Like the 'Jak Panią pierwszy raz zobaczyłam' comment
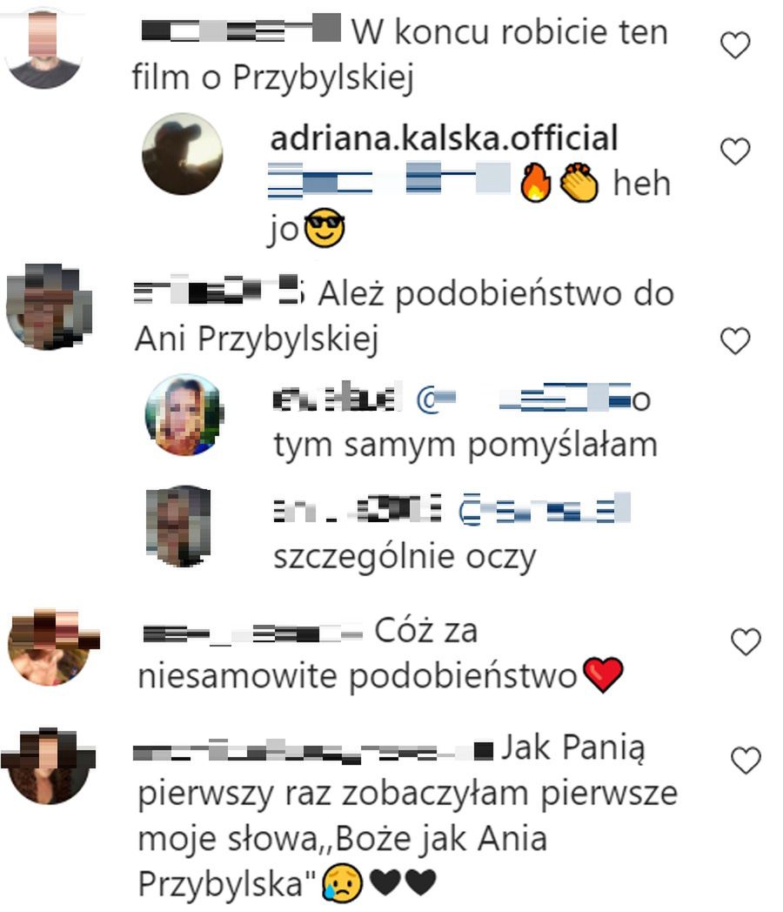This screenshot has height=912, width=783. click(746, 761)
